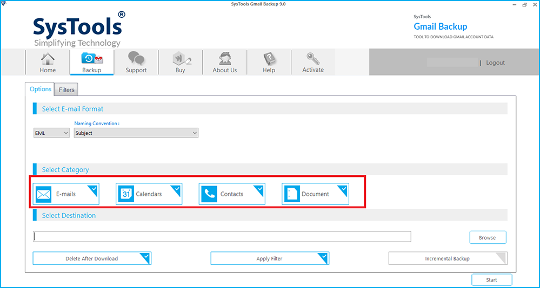Click the Contacts phone icon
This screenshot has height=288, width=540.
(x=209, y=194)
